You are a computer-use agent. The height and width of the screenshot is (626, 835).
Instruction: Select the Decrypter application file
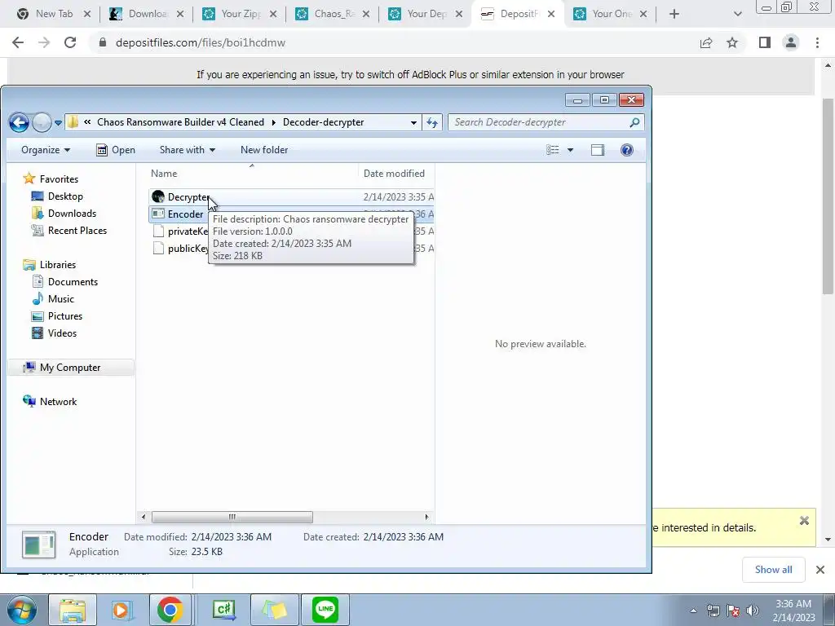click(188, 197)
